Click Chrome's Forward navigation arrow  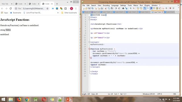[6, 8]
